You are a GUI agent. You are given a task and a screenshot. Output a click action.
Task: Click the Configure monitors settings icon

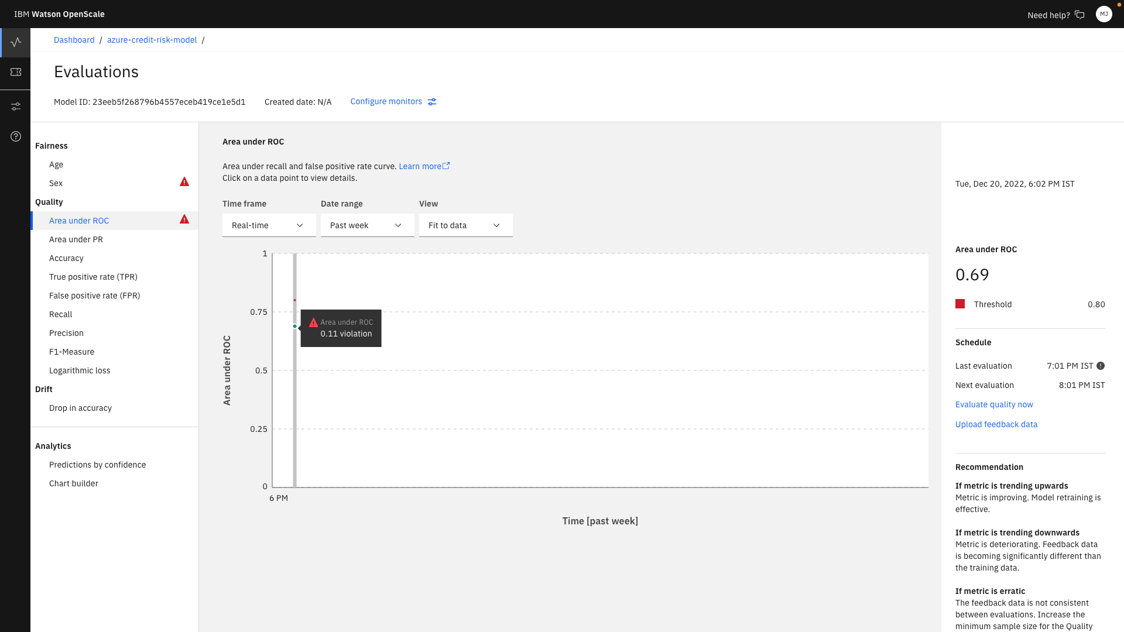click(x=432, y=102)
